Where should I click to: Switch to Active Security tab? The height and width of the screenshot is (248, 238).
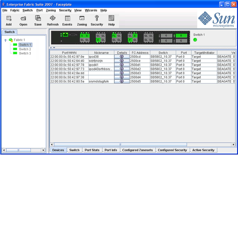click(203, 150)
